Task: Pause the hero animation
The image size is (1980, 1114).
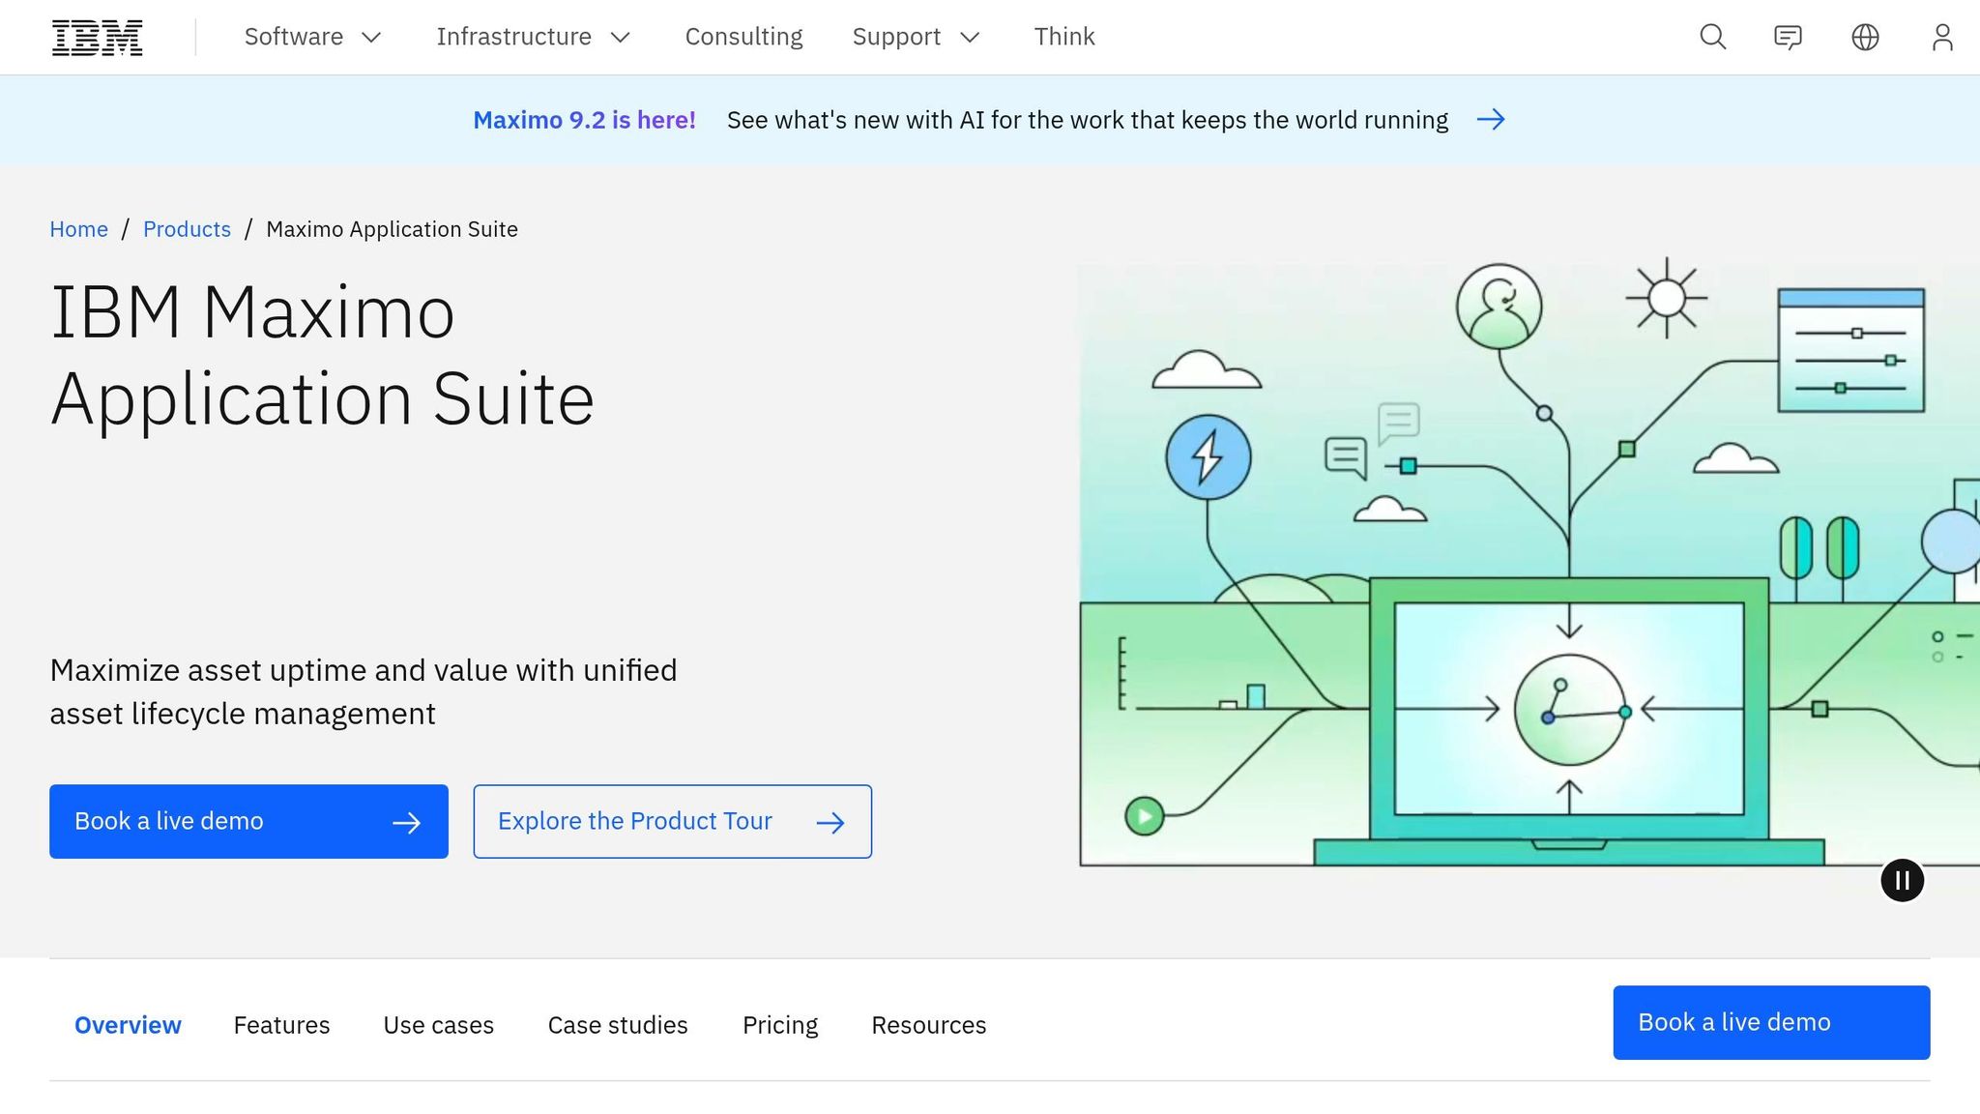Action: (1902, 880)
